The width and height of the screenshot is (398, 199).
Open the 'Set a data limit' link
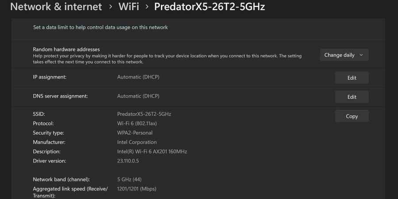[x=100, y=27]
